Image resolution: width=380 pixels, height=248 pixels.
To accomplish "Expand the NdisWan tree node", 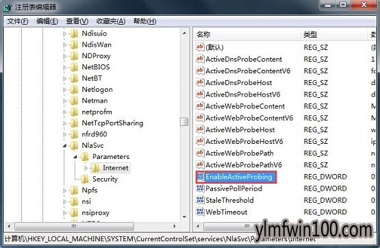I will point(64,45).
